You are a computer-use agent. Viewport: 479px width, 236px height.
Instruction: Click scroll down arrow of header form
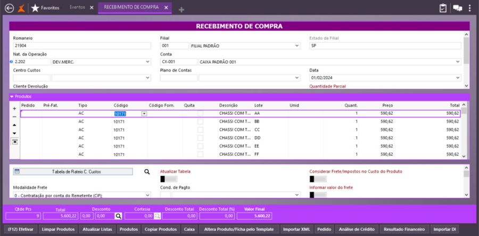click(466, 86)
